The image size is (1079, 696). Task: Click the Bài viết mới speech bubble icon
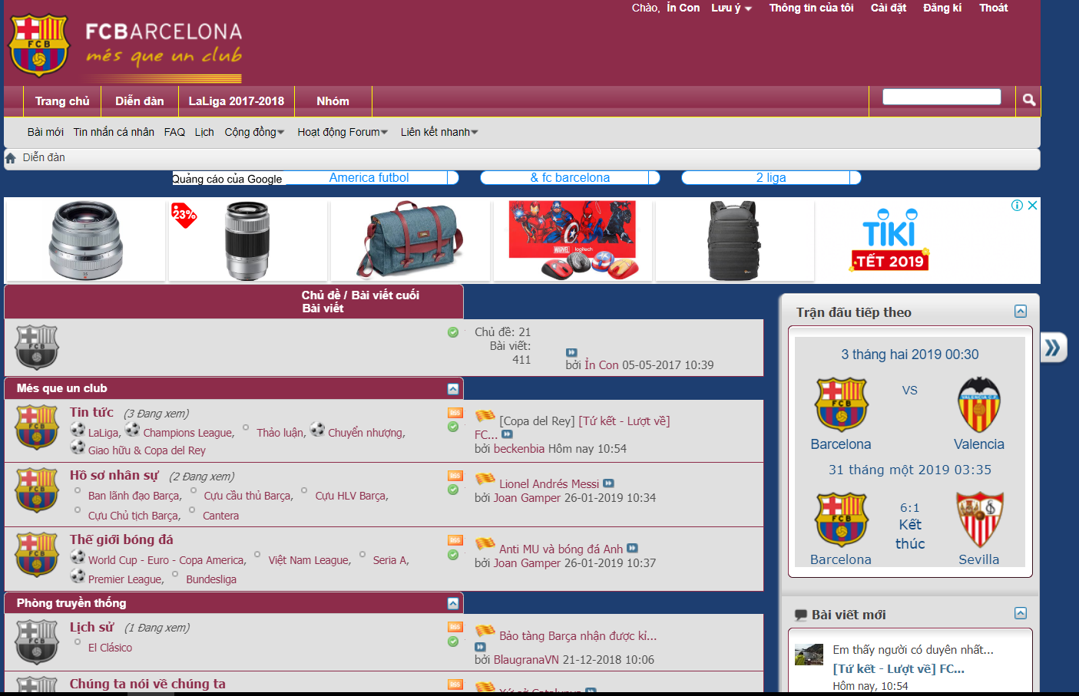click(801, 615)
